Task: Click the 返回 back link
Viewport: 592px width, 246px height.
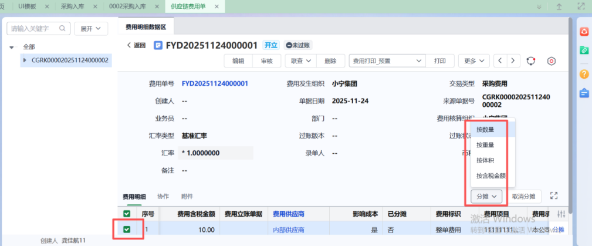Action: (x=136, y=45)
